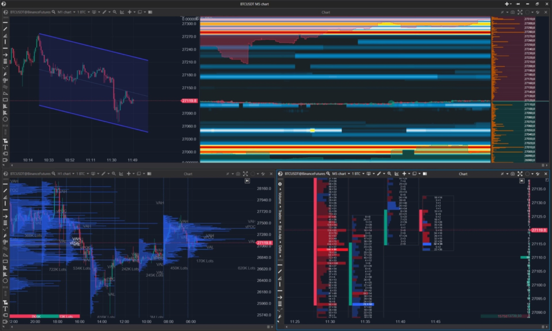This screenshot has height=331, width=552.
Task: Open the M1 chart timeframe dropdown
Action: coord(64,12)
